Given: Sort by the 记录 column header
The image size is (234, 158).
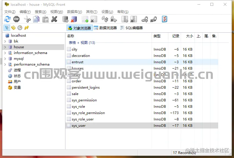Looking at the screenshot, I should coord(174,36).
